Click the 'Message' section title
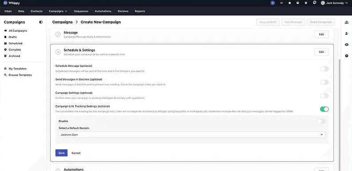This screenshot has width=352, height=171. pos(70,32)
